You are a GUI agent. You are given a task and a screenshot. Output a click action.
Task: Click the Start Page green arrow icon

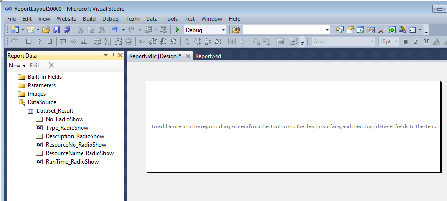click(392, 30)
